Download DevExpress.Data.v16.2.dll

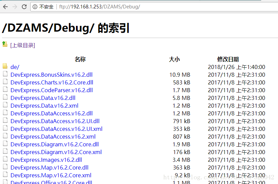[x=43, y=98]
